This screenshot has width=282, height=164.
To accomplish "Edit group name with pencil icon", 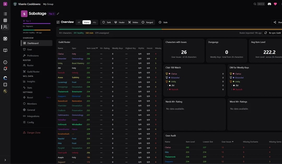I will 58,14.
